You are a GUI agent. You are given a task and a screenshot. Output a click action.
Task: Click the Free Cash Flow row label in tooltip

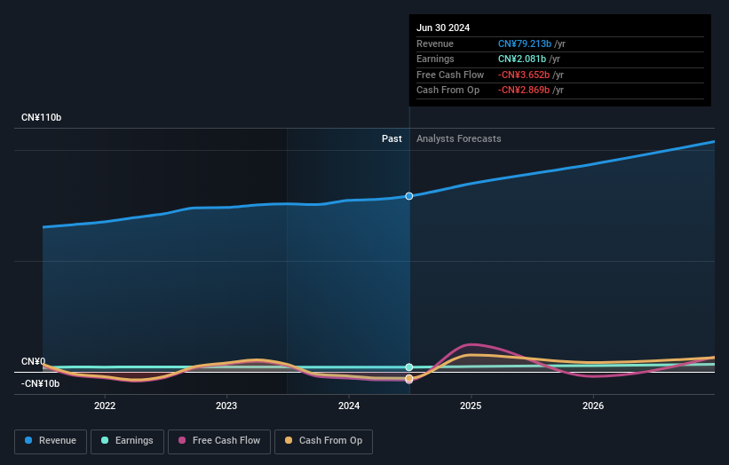[x=450, y=75]
